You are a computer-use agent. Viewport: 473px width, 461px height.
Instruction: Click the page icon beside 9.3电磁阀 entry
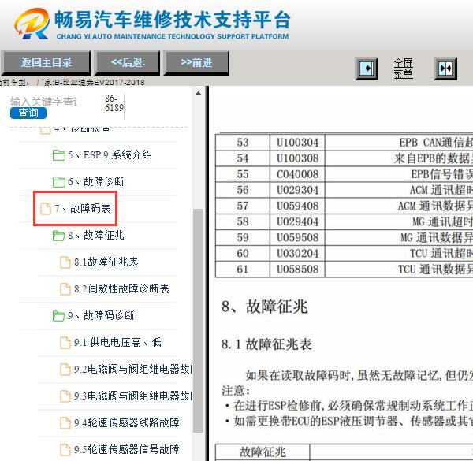click(65, 396)
